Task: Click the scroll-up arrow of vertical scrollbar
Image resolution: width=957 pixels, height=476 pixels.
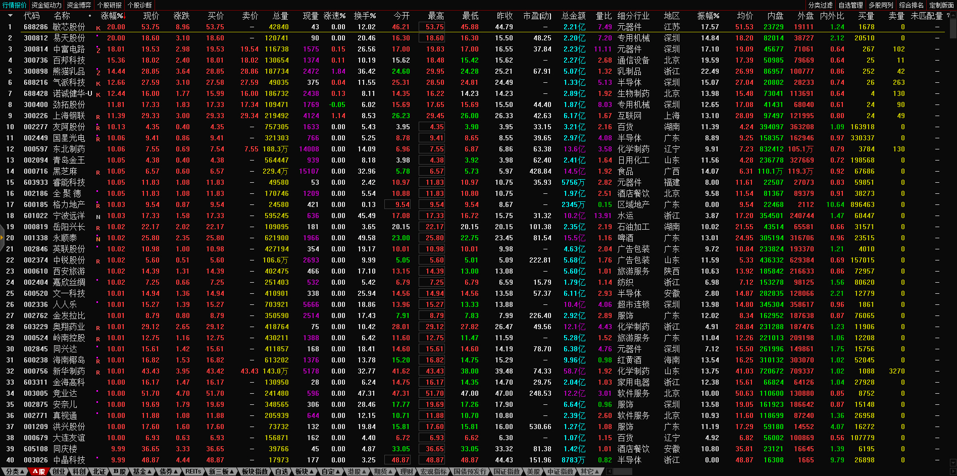Action: [x=953, y=15]
